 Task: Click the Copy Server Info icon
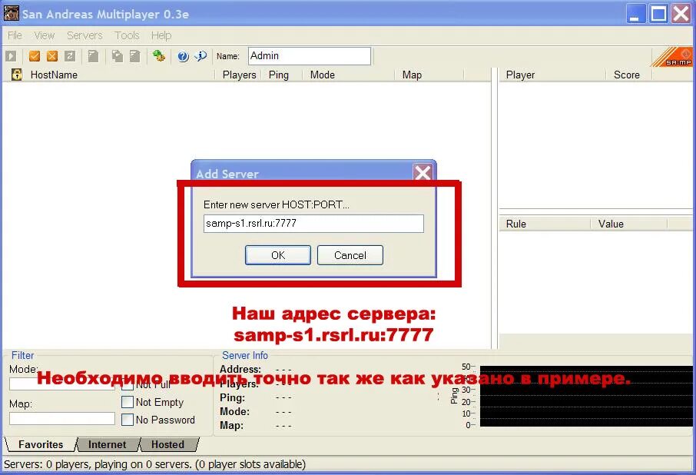(x=118, y=56)
